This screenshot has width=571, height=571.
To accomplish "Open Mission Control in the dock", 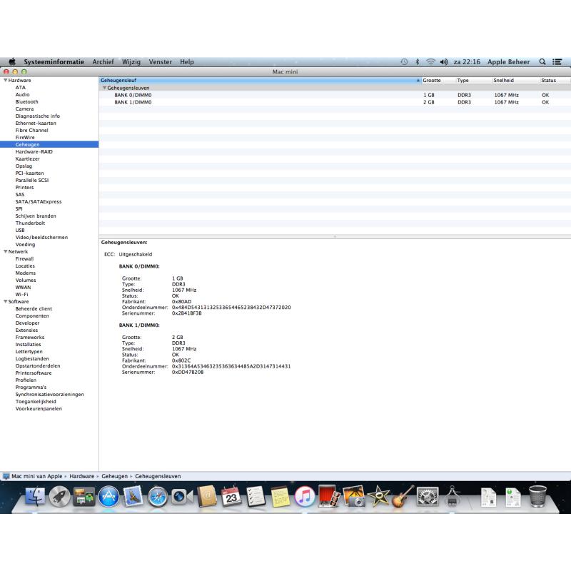I will point(84,497).
